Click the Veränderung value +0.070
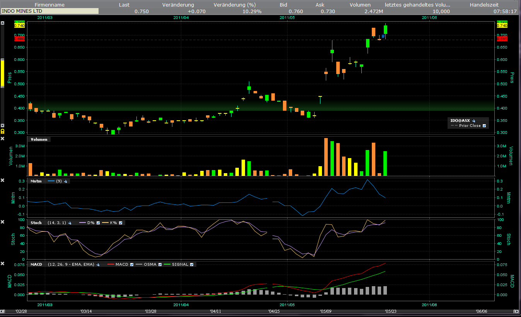 click(197, 11)
